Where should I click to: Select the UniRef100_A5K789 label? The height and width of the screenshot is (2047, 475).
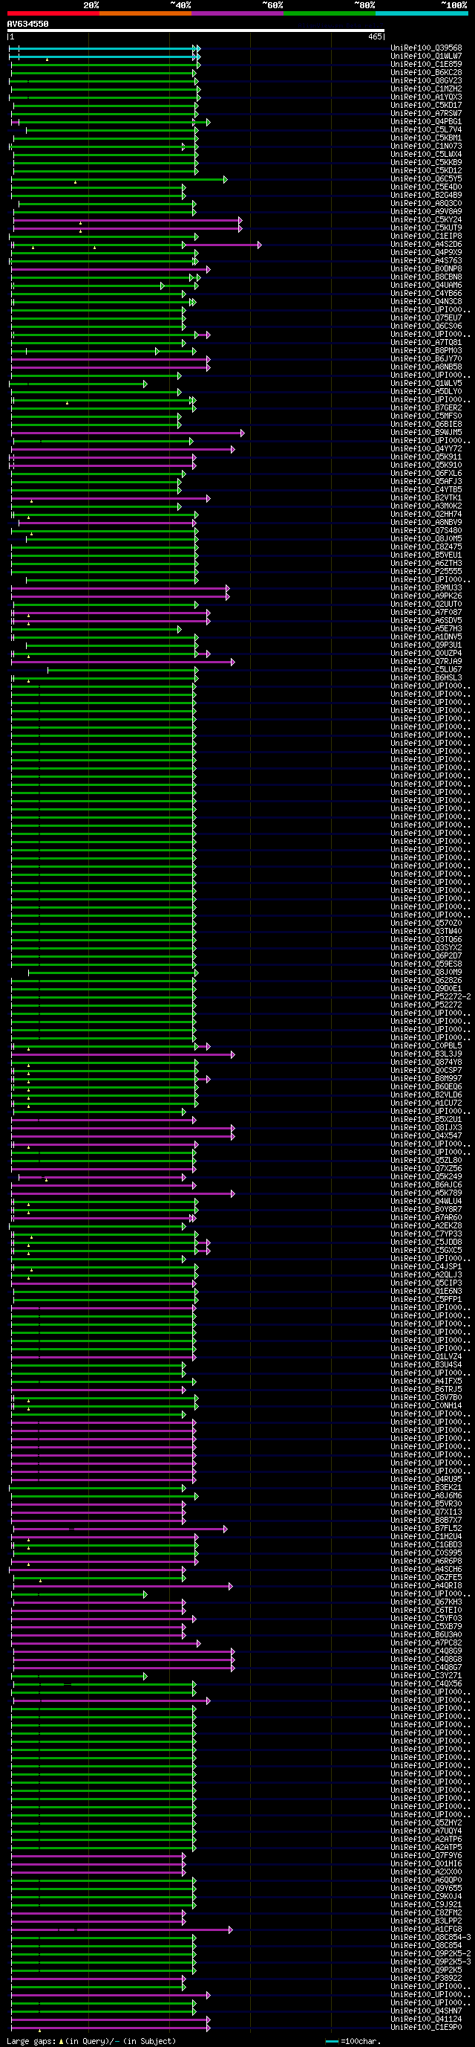tap(426, 1193)
